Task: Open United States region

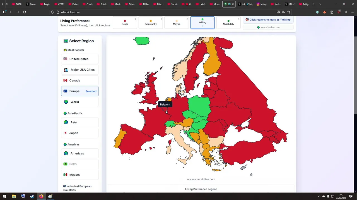Action: (x=80, y=59)
